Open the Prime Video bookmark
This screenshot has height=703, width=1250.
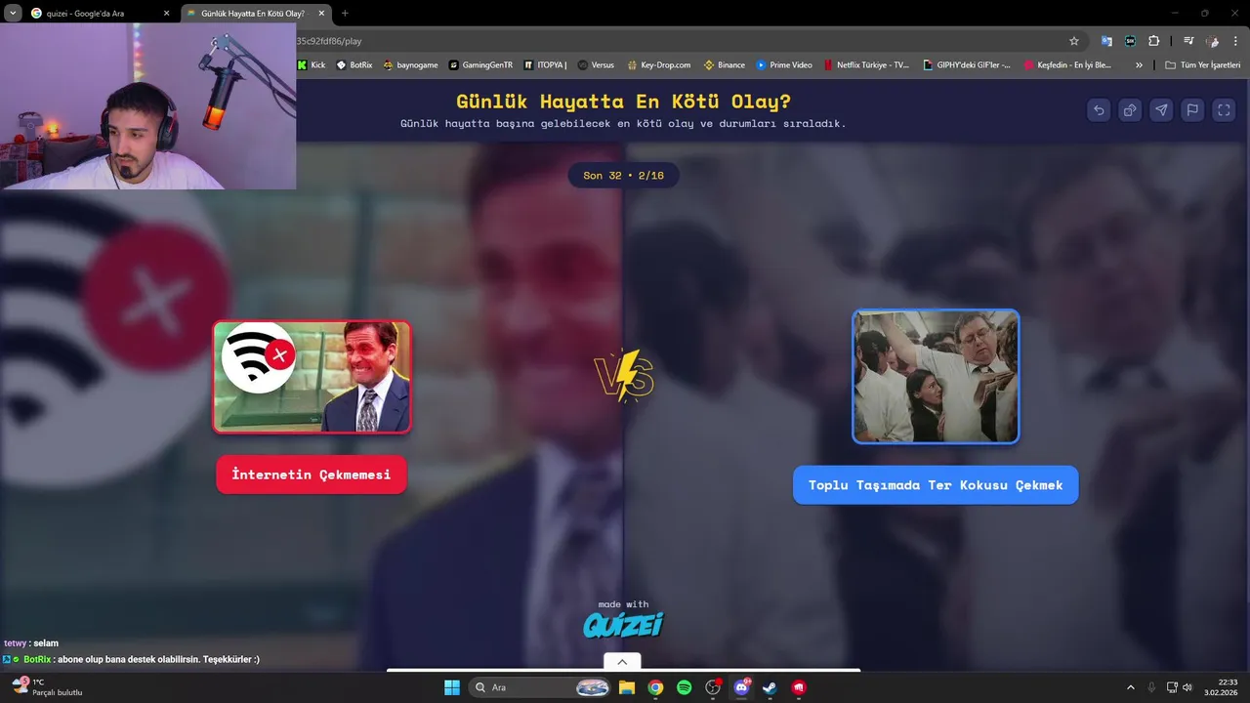tap(784, 65)
